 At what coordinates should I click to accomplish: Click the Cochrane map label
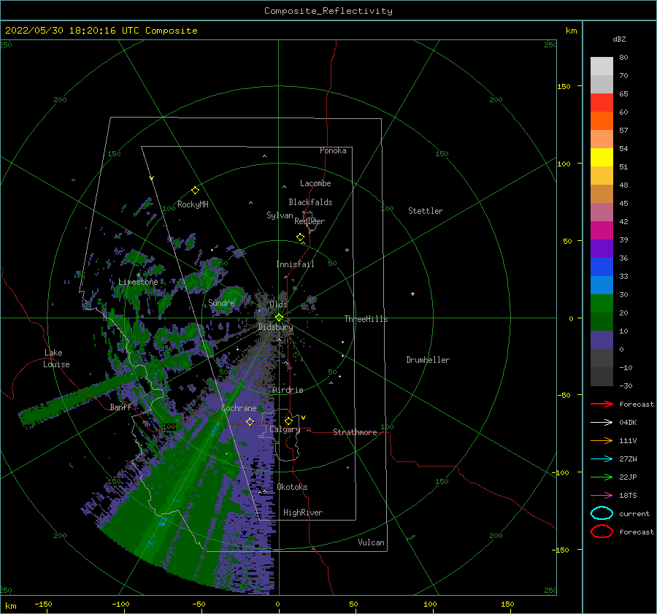[239, 408]
